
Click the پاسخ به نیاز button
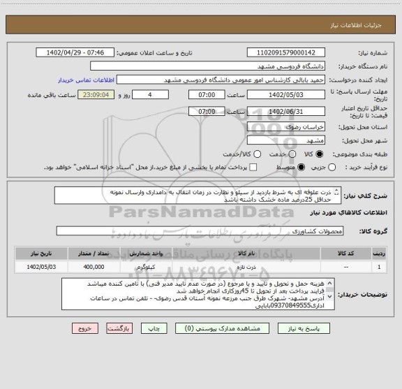[304, 328]
